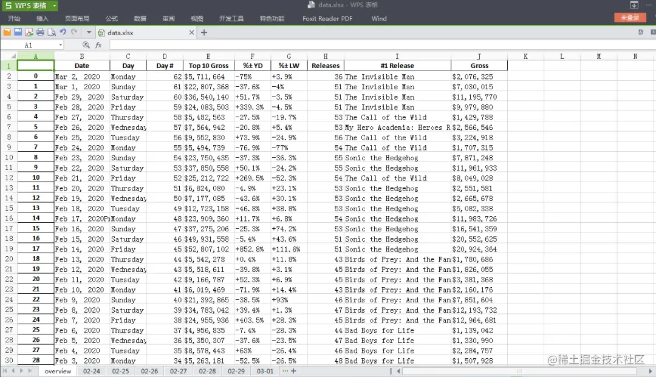Screen dimensions: 656x377
Task: Click the horizontal scrollbar thumb
Action: click(519, 371)
